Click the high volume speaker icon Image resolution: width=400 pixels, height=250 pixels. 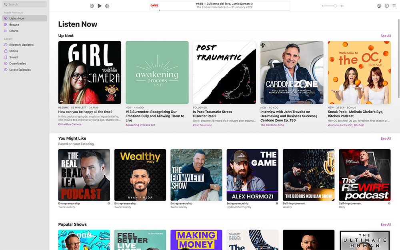[342, 6]
